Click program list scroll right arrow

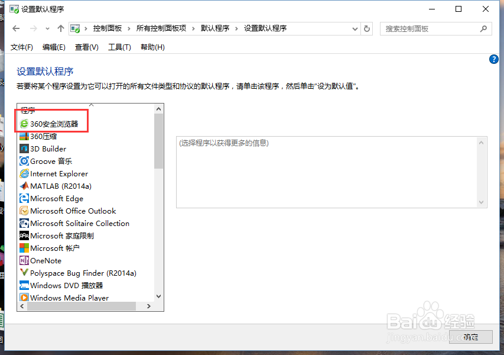tap(148, 306)
